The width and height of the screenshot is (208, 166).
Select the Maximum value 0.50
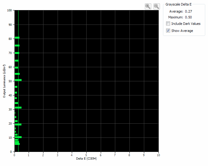[x=188, y=17]
